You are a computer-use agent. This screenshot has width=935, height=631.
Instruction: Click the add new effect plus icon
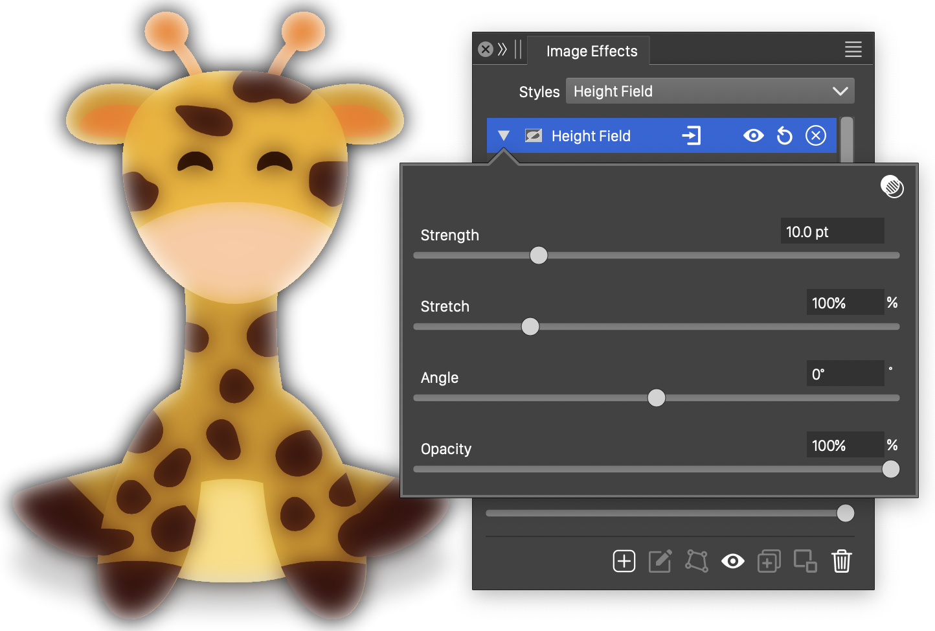coord(624,561)
